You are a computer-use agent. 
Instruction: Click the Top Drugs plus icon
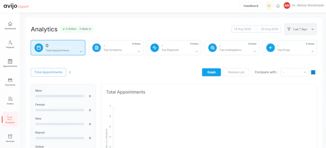tap(271, 48)
